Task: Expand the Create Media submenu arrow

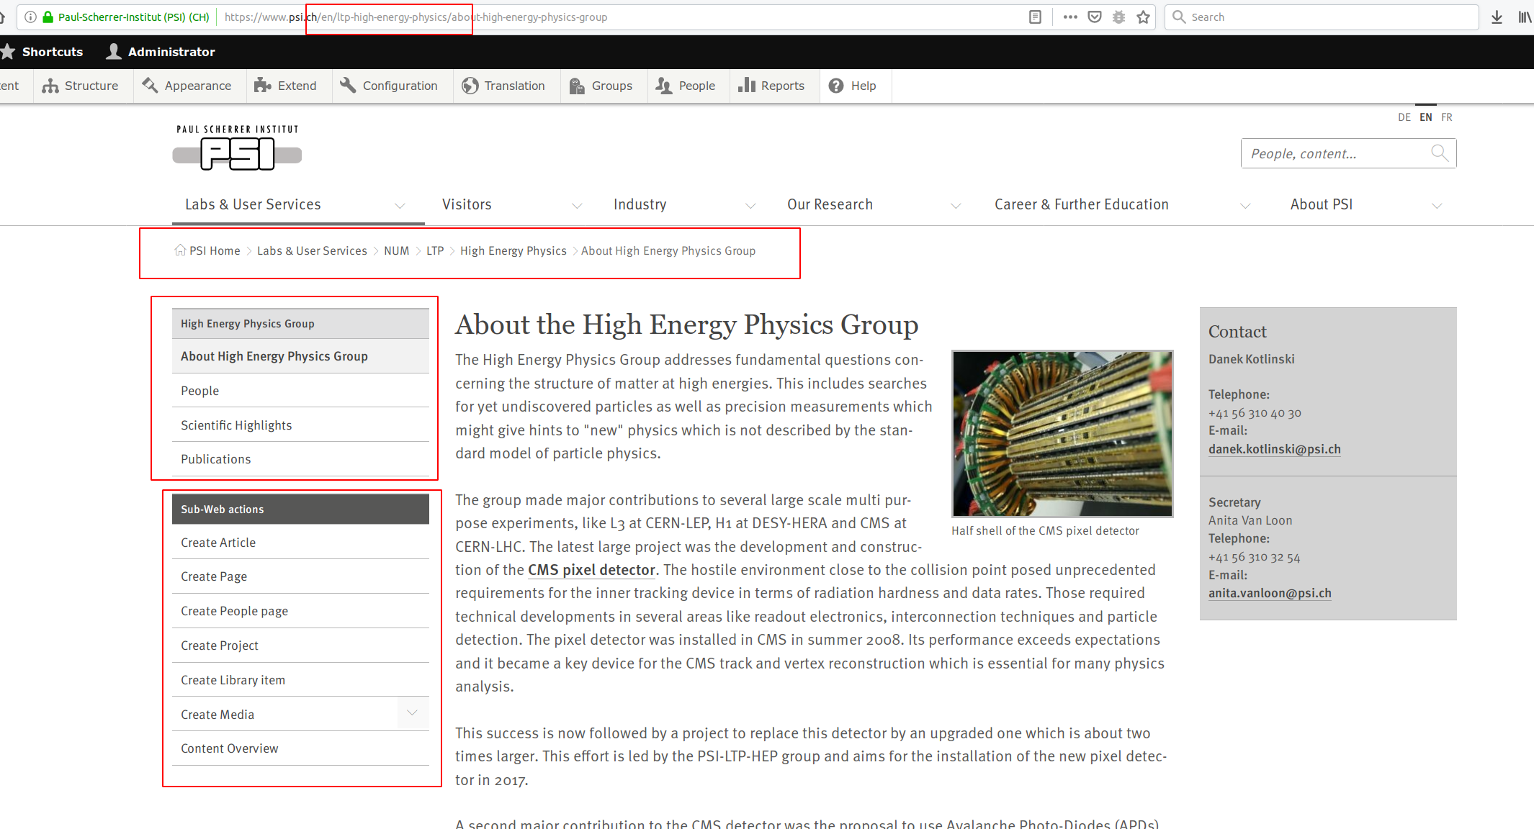Action: coord(413,713)
